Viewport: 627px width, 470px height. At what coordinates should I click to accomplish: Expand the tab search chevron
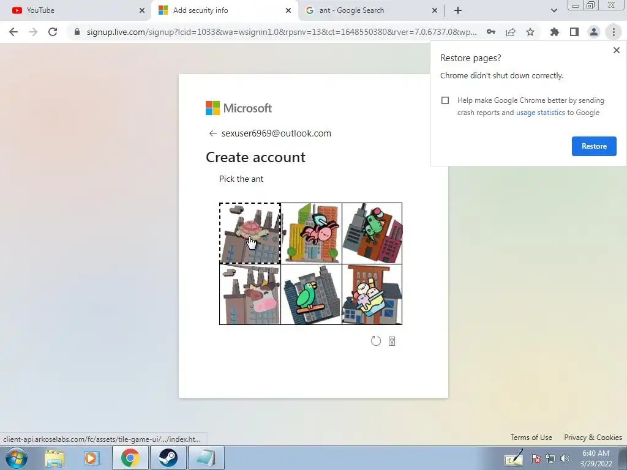tap(554, 10)
